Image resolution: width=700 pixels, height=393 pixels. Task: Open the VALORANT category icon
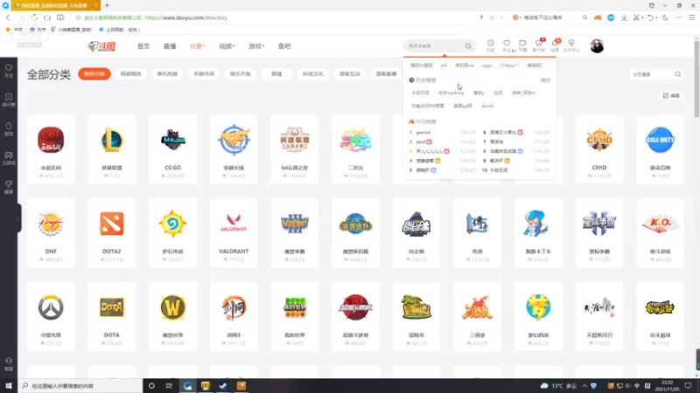coord(234,224)
